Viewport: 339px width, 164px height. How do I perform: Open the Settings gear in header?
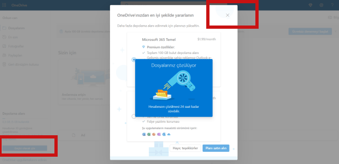322,5
